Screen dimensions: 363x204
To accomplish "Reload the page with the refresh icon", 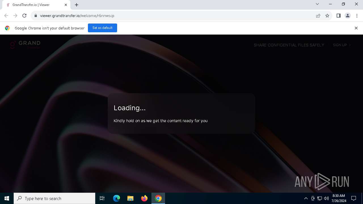I will [x=24, y=16].
